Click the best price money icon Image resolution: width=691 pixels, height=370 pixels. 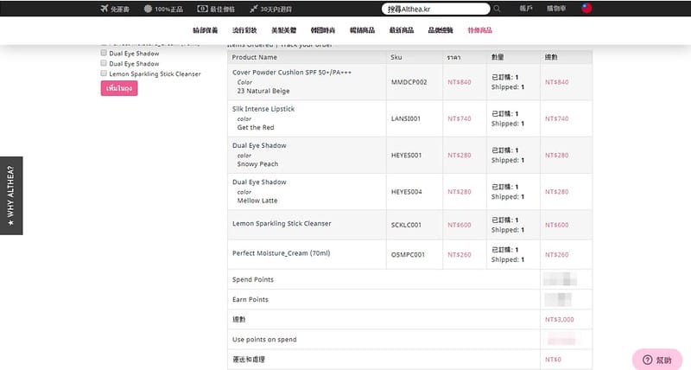point(202,9)
